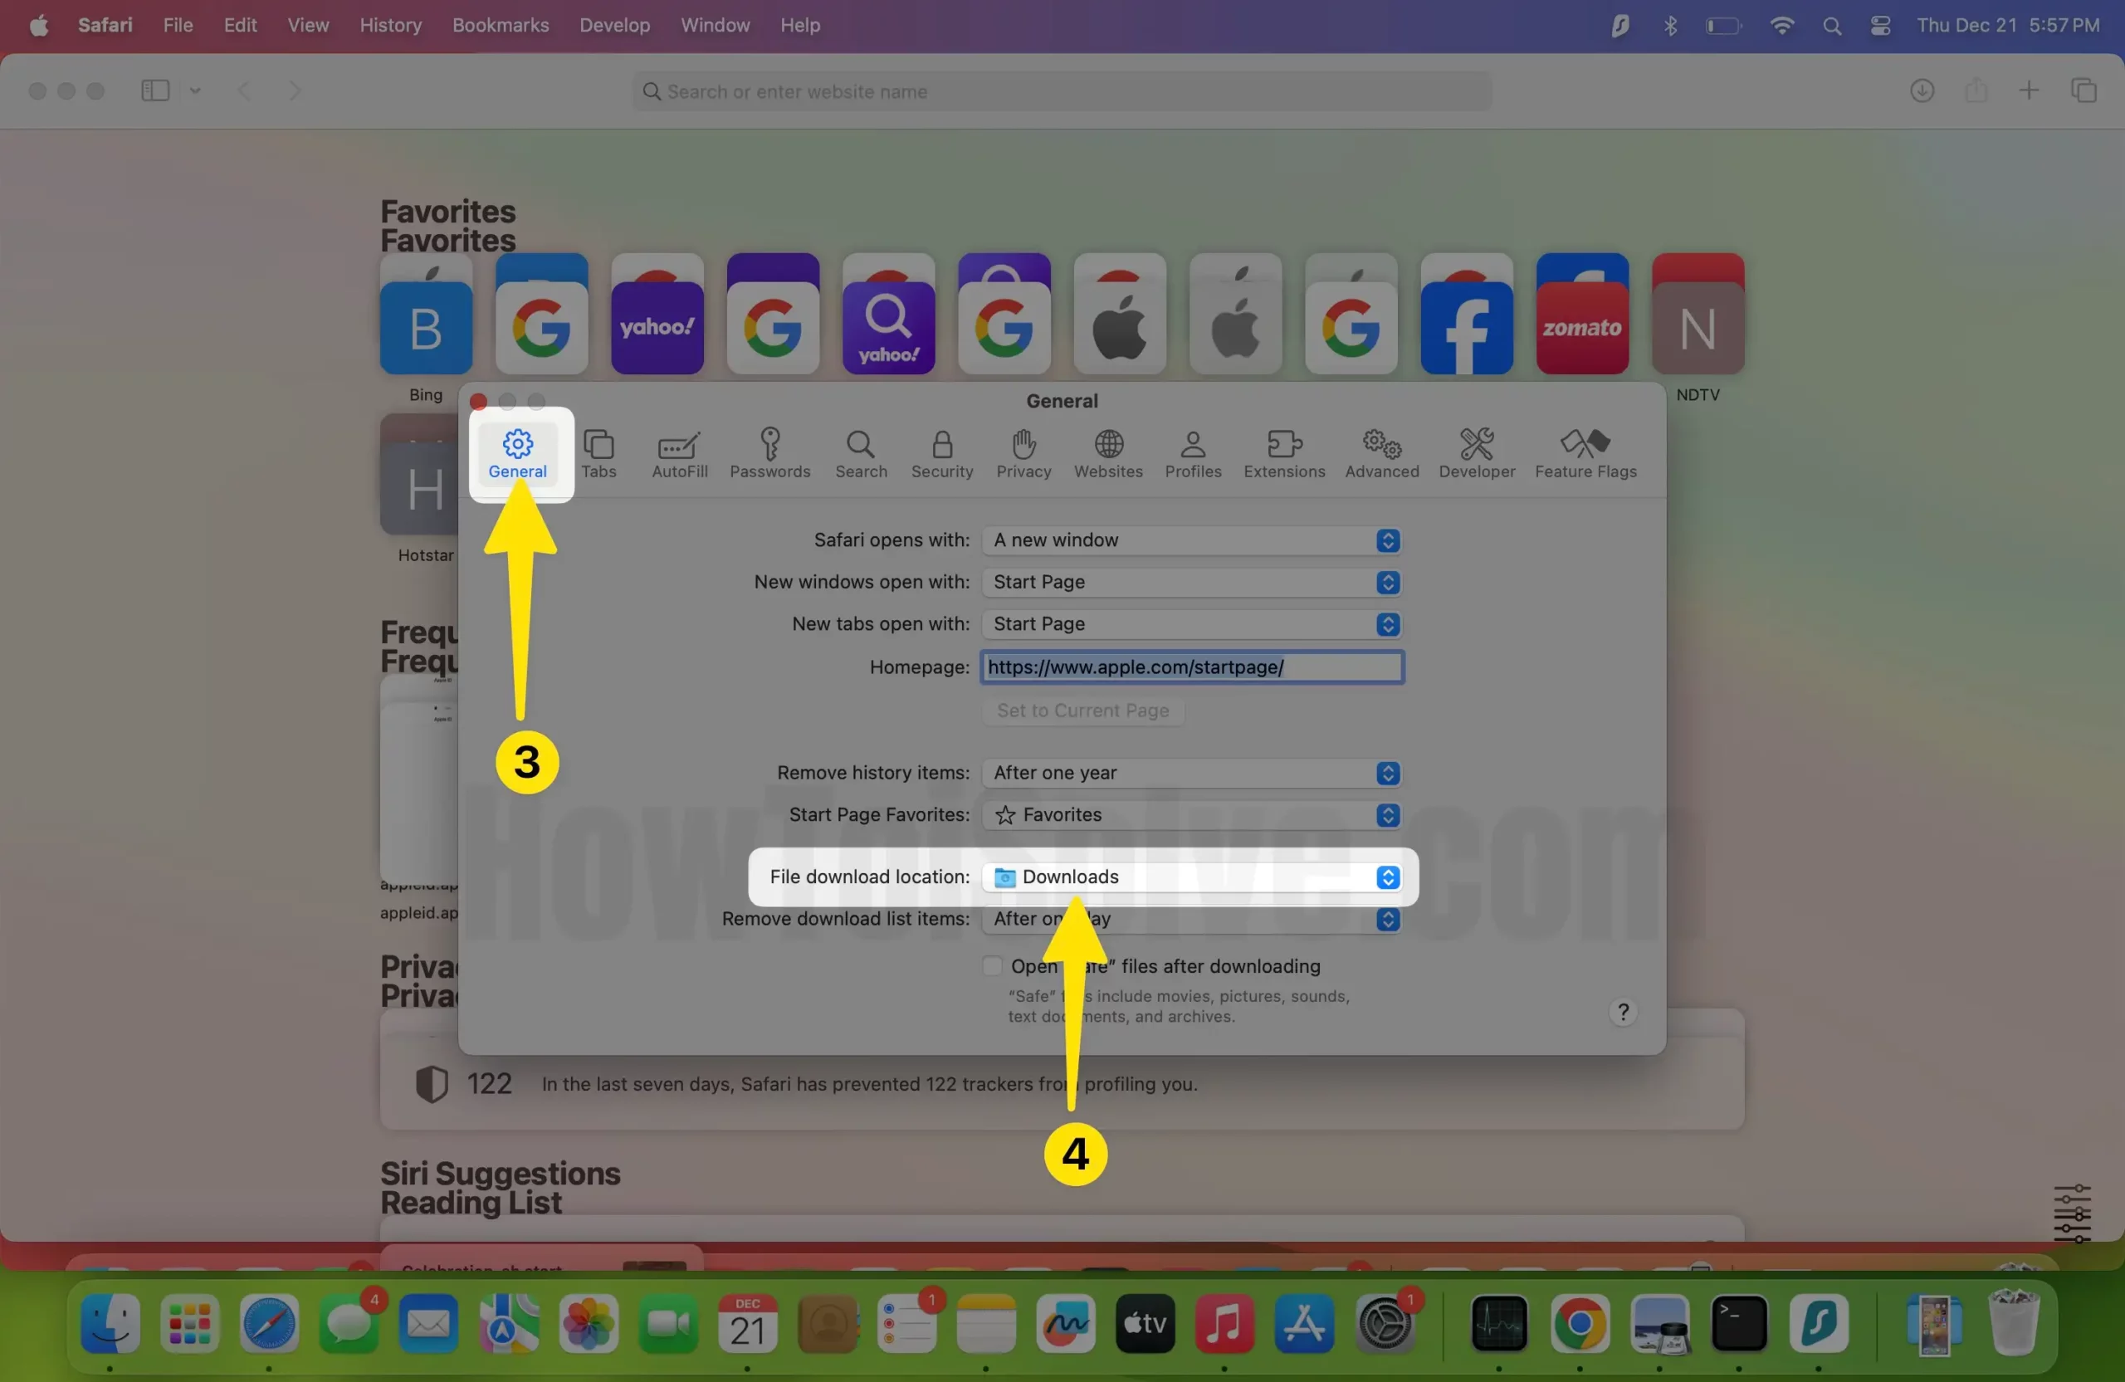Click the Share toolbar icon

pos(1975,90)
